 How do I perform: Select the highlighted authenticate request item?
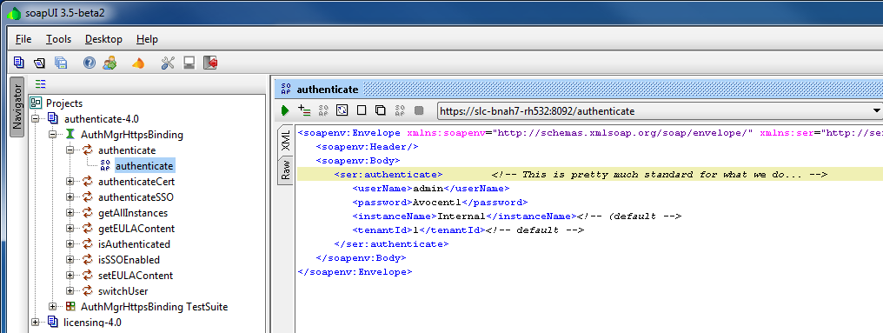pos(144,166)
